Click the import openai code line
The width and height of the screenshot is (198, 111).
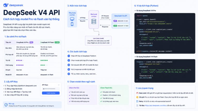(142, 16)
